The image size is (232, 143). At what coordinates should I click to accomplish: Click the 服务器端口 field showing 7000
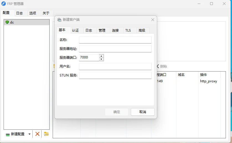89,58
